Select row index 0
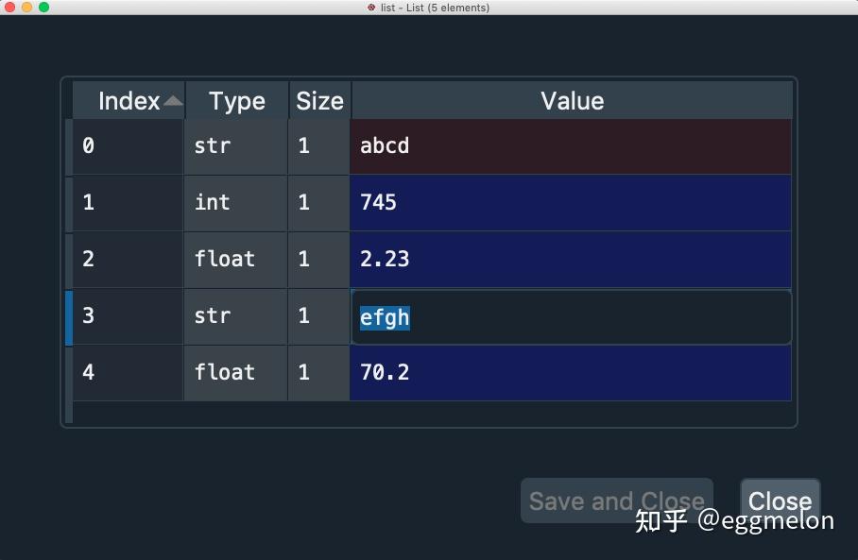This screenshot has width=858, height=560. 128,146
